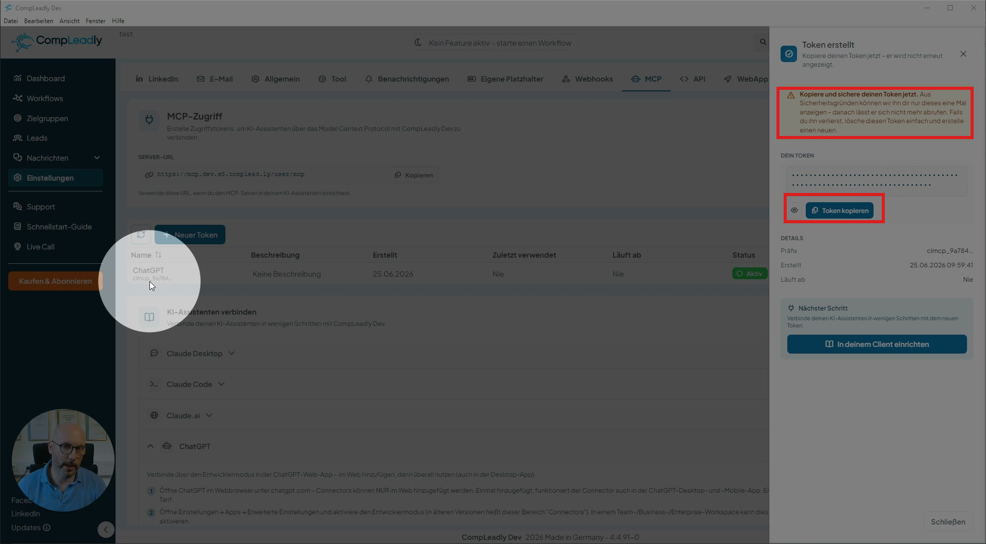This screenshot has width=986, height=544.
Task: Switch to the API tab
Action: (x=692, y=79)
